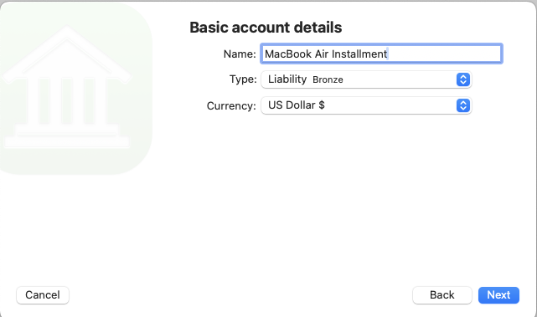Click empty space after Name text

pyautogui.click(x=445, y=54)
